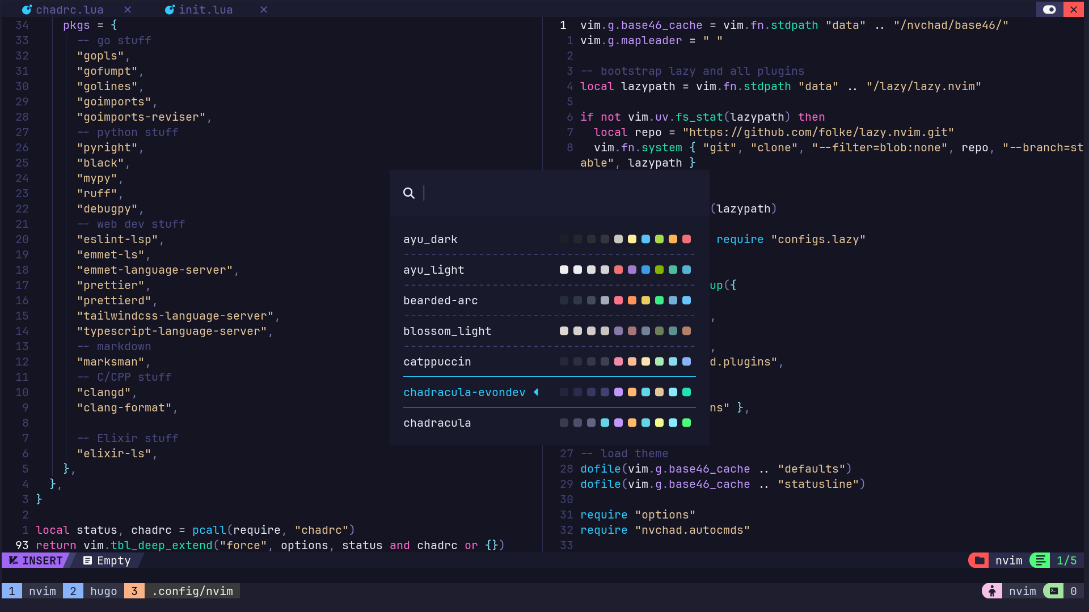Click the file icon beside Empty in statusline

click(88, 560)
